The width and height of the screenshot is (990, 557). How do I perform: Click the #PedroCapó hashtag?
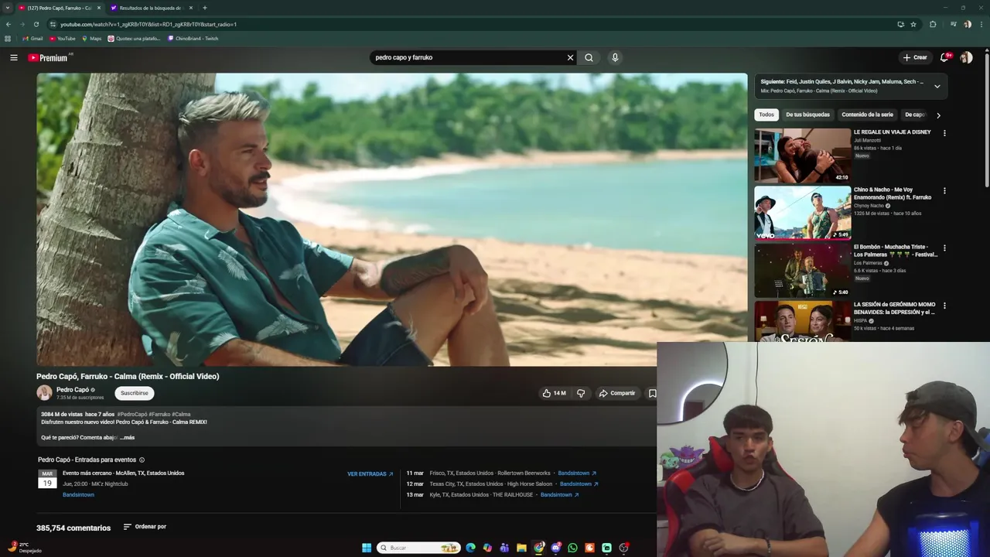coord(131,414)
